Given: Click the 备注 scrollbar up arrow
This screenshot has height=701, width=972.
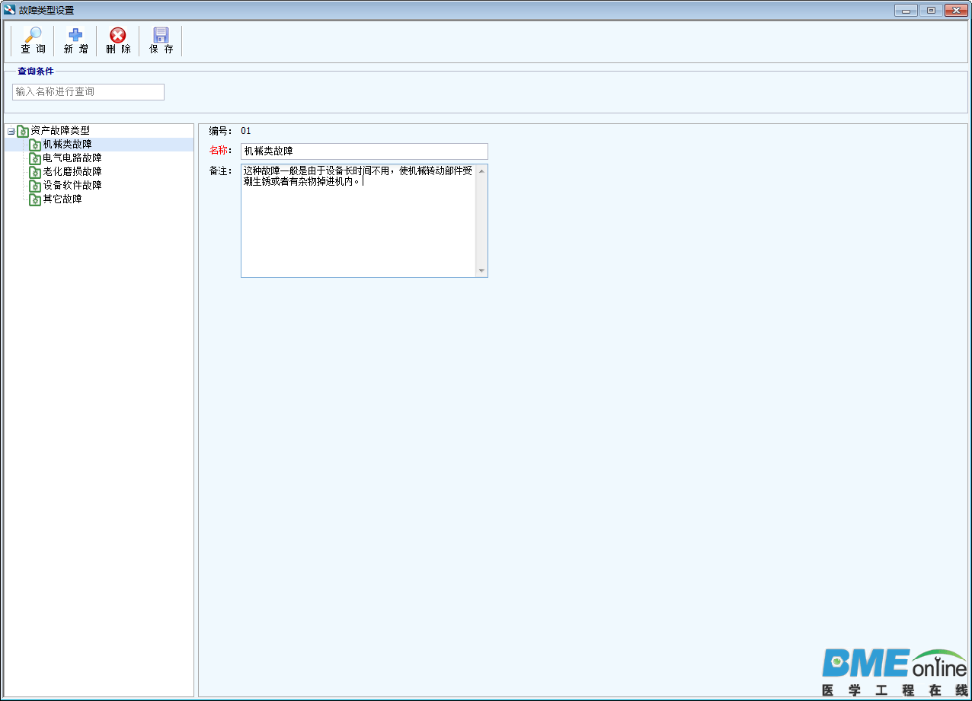Looking at the screenshot, I should point(481,170).
